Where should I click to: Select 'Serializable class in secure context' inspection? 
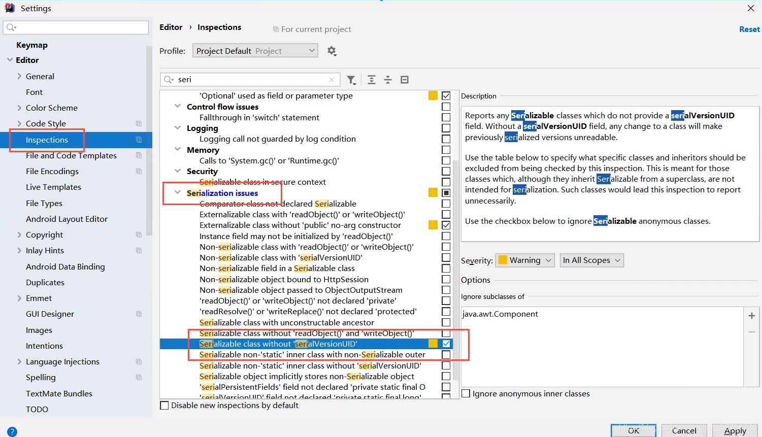[x=262, y=182]
